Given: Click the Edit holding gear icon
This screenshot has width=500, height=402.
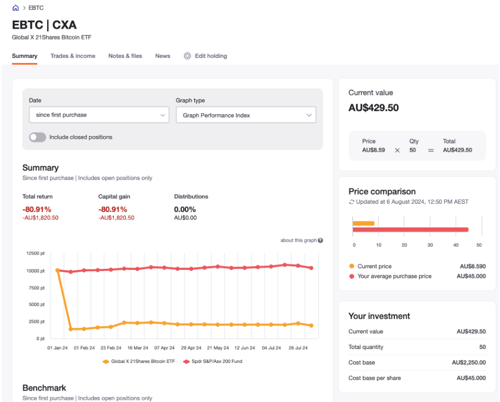Looking at the screenshot, I should [x=187, y=56].
